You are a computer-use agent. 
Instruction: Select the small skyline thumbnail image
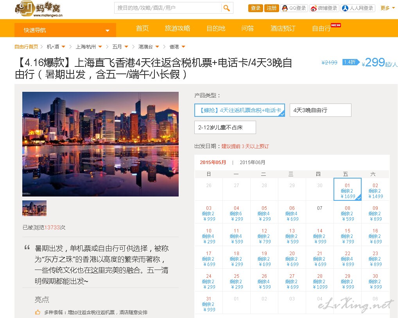click(x=34, y=208)
